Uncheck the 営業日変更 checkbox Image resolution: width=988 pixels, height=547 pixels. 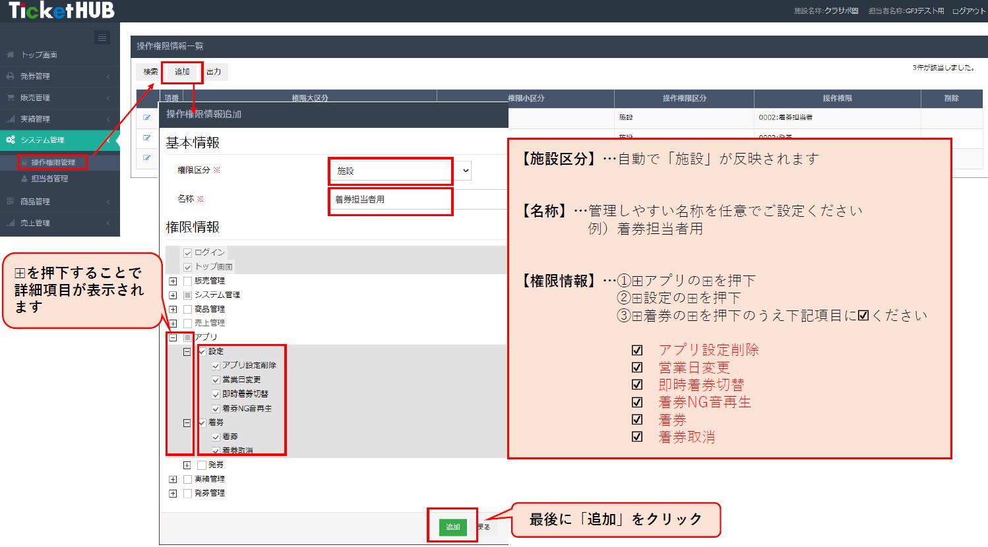pos(216,380)
